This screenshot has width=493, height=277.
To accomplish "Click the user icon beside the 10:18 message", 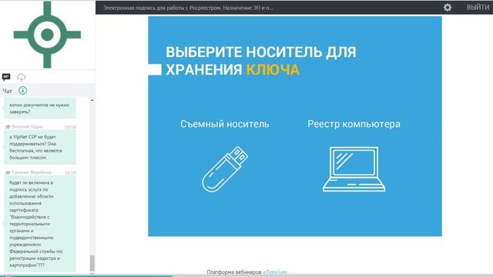I will (x=8, y=126).
